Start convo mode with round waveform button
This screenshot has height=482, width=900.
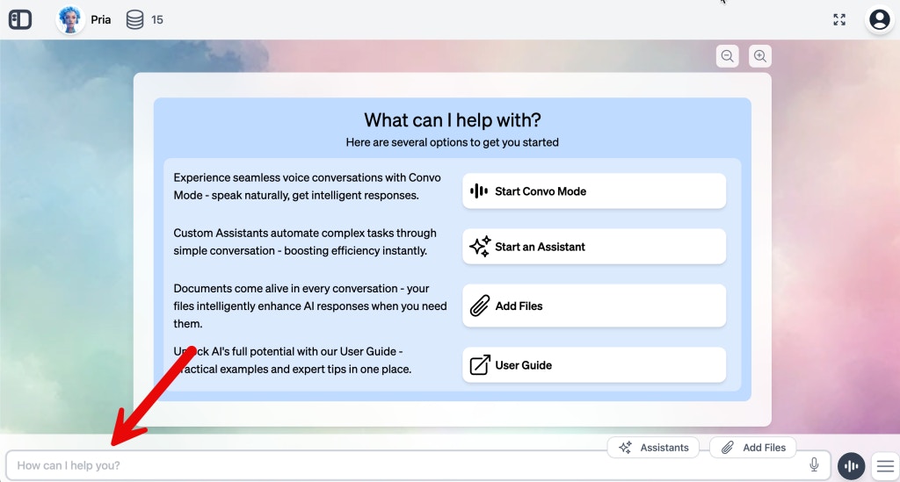[851, 466]
